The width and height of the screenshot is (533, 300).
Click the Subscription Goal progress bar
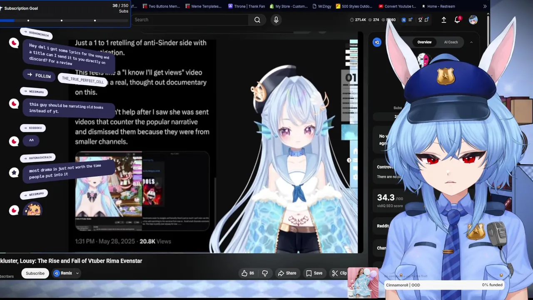point(65,20)
